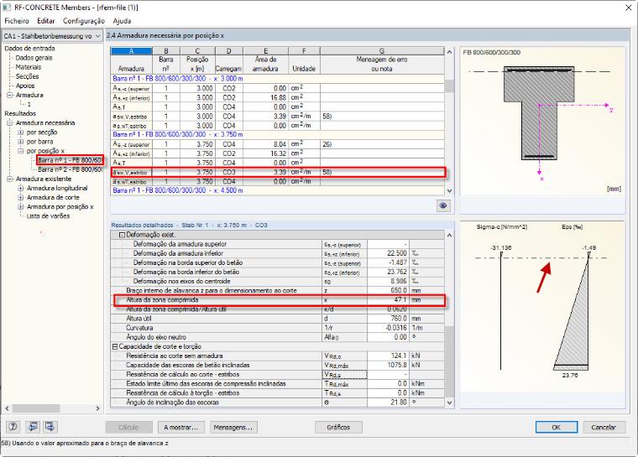Toggle the eye view icon below the results table
The height and width of the screenshot is (457, 638).
click(x=443, y=205)
